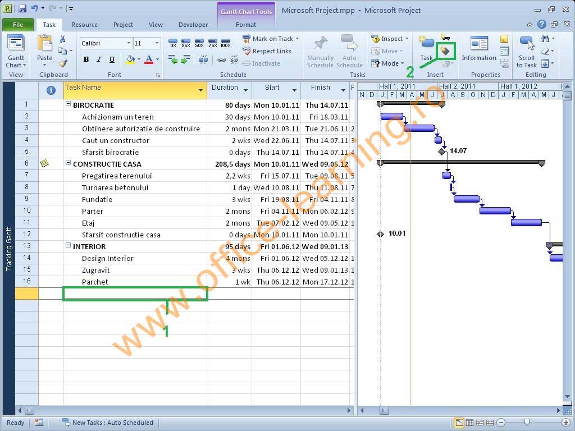Screen dimensions: 575x431
Task: Open Duration column filter dropdown
Action: tap(245, 90)
